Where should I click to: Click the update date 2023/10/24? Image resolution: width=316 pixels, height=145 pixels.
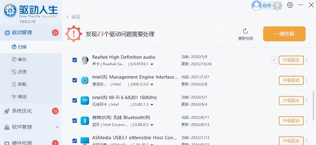(201, 64)
